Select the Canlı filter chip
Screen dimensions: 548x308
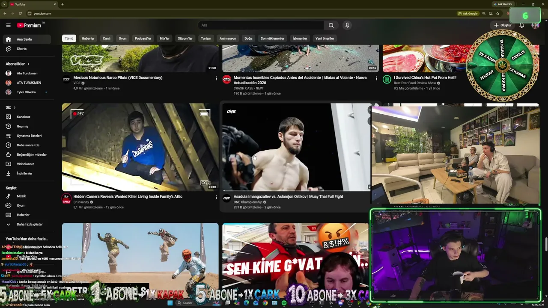[107, 38]
